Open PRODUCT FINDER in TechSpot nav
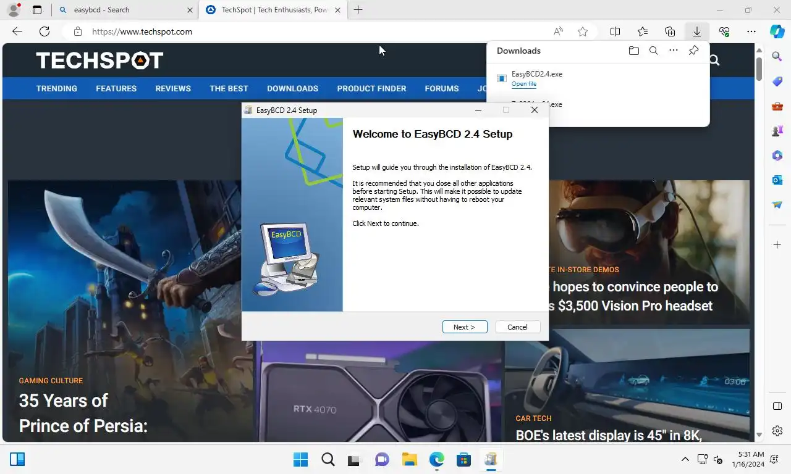The width and height of the screenshot is (791, 474). click(371, 88)
